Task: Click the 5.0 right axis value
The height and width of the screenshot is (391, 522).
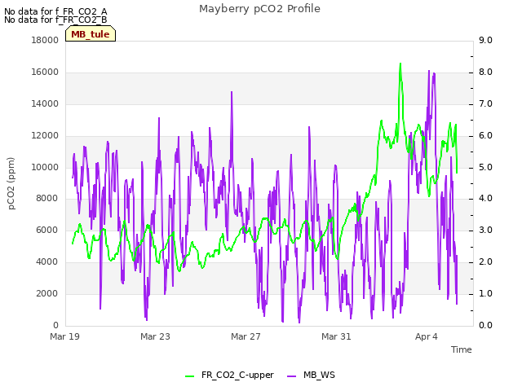Action: click(x=485, y=167)
